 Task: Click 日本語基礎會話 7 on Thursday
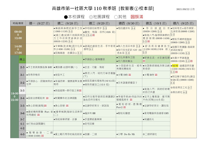tap(127, 83)
